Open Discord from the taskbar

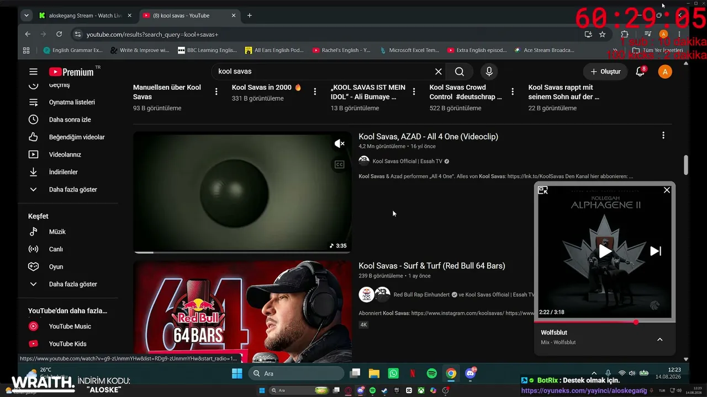pos(471,374)
